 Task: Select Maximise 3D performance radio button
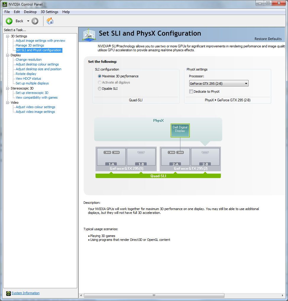click(x=100, y=76)
